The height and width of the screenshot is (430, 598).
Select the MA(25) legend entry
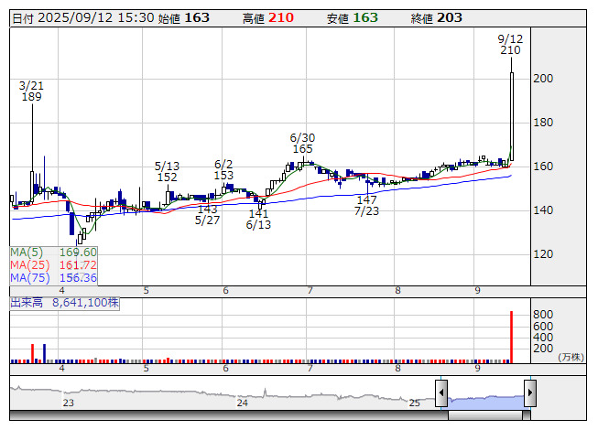click(53, 264)
